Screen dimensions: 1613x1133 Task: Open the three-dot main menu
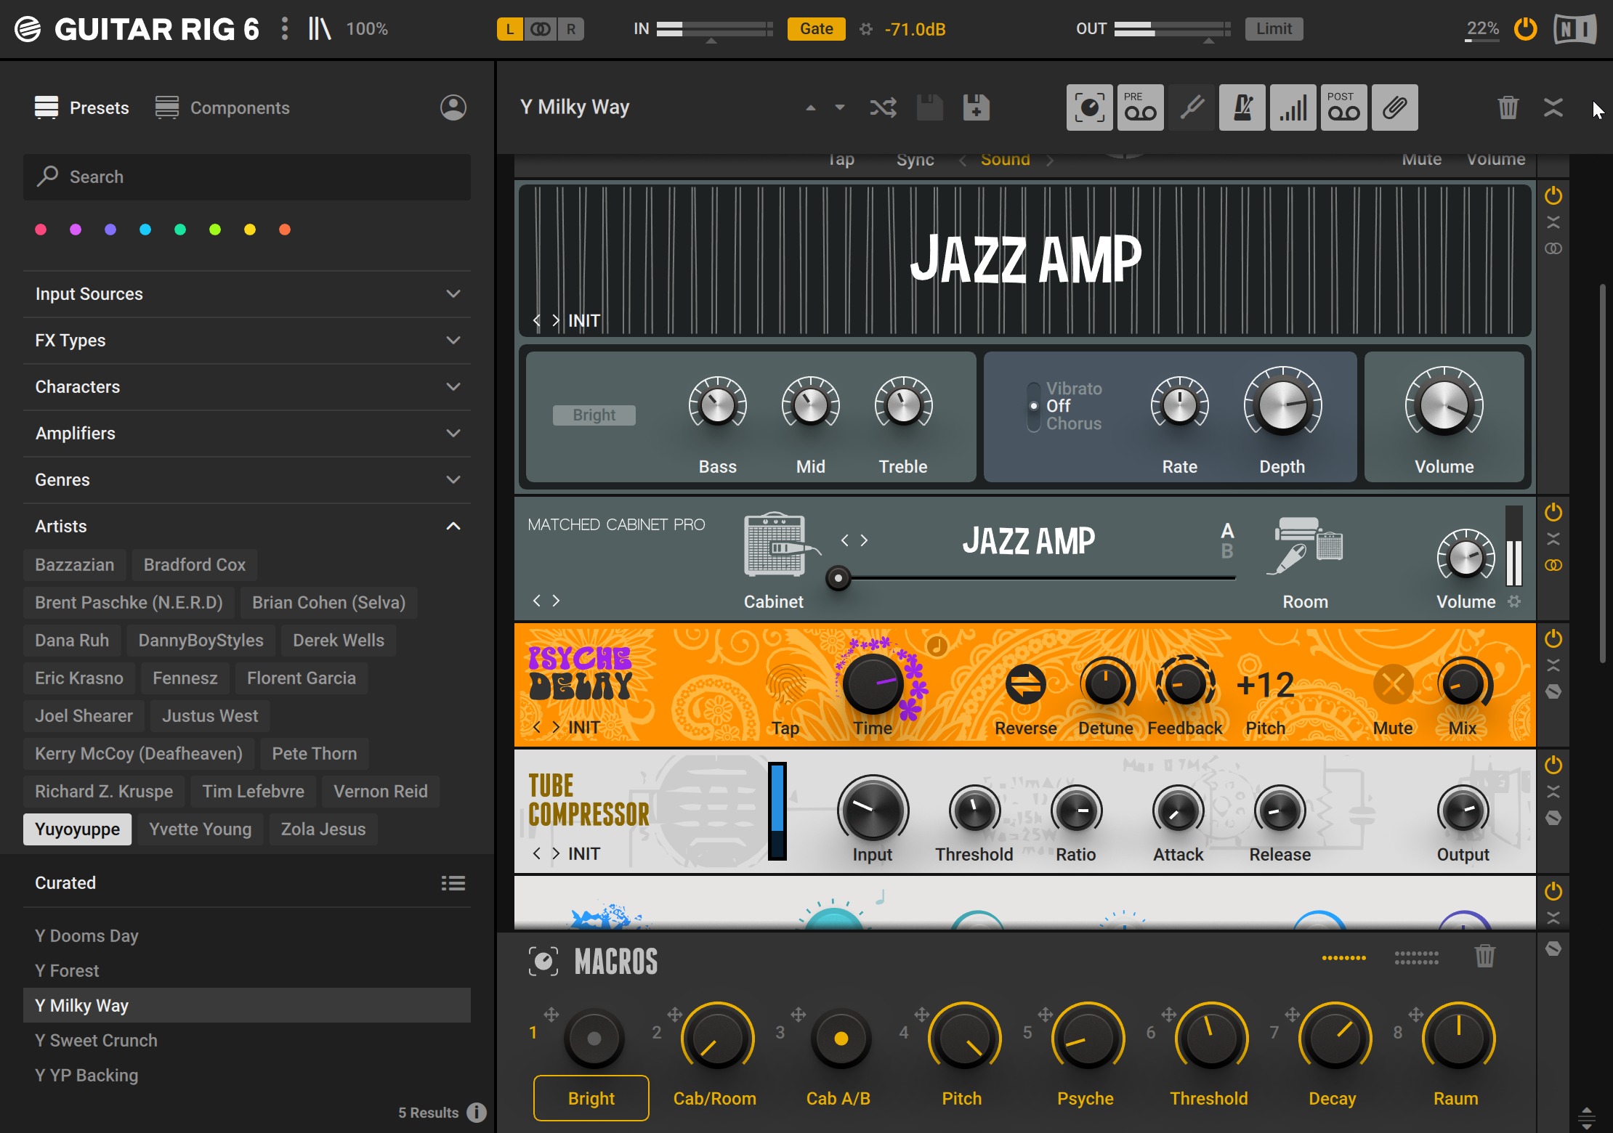(285, 29)
